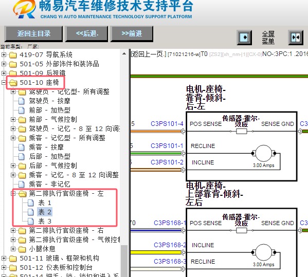Expand 第二排执行官级座椅 - 右 node
Image resolution: width=308 pixels, height=277 pixels.
pos(13,230)
